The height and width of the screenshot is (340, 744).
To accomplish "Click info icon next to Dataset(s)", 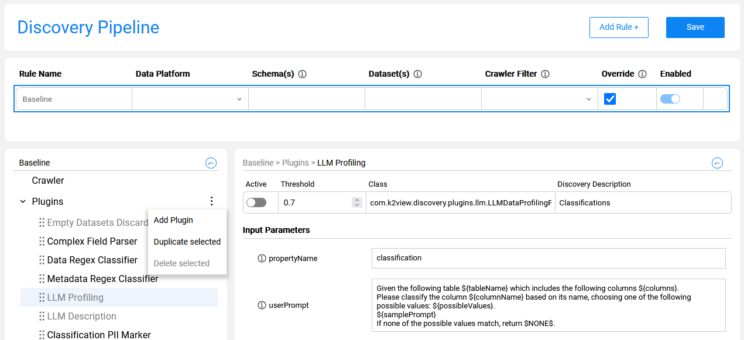I will click(x=417, y=74).
